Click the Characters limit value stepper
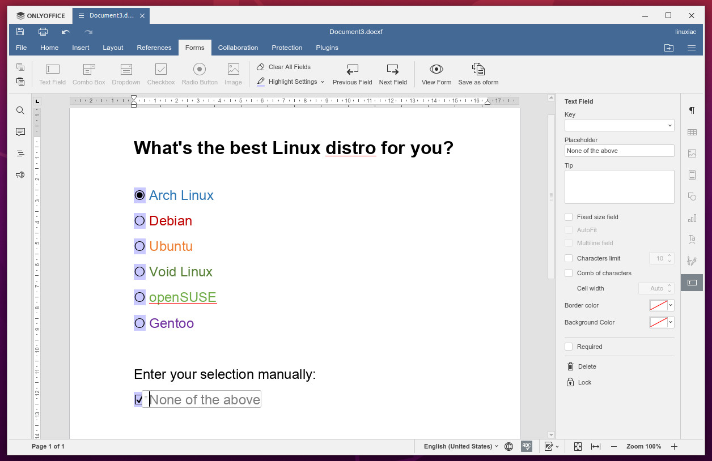 coord(669,258)
